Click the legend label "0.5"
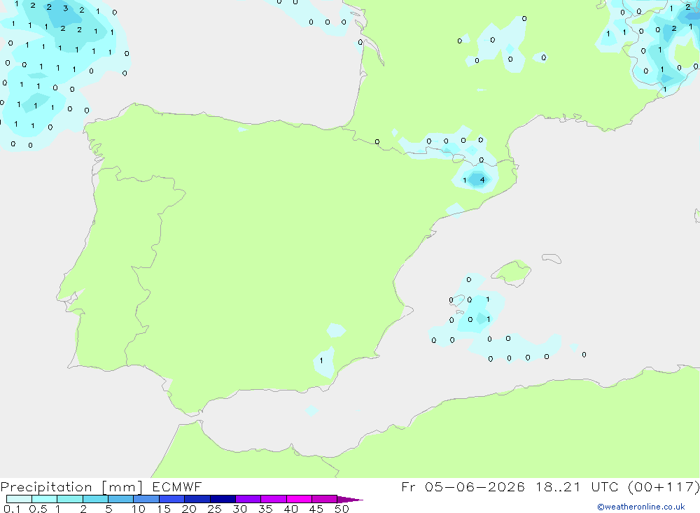Screen dimensions: 700x513 (38, 509)
